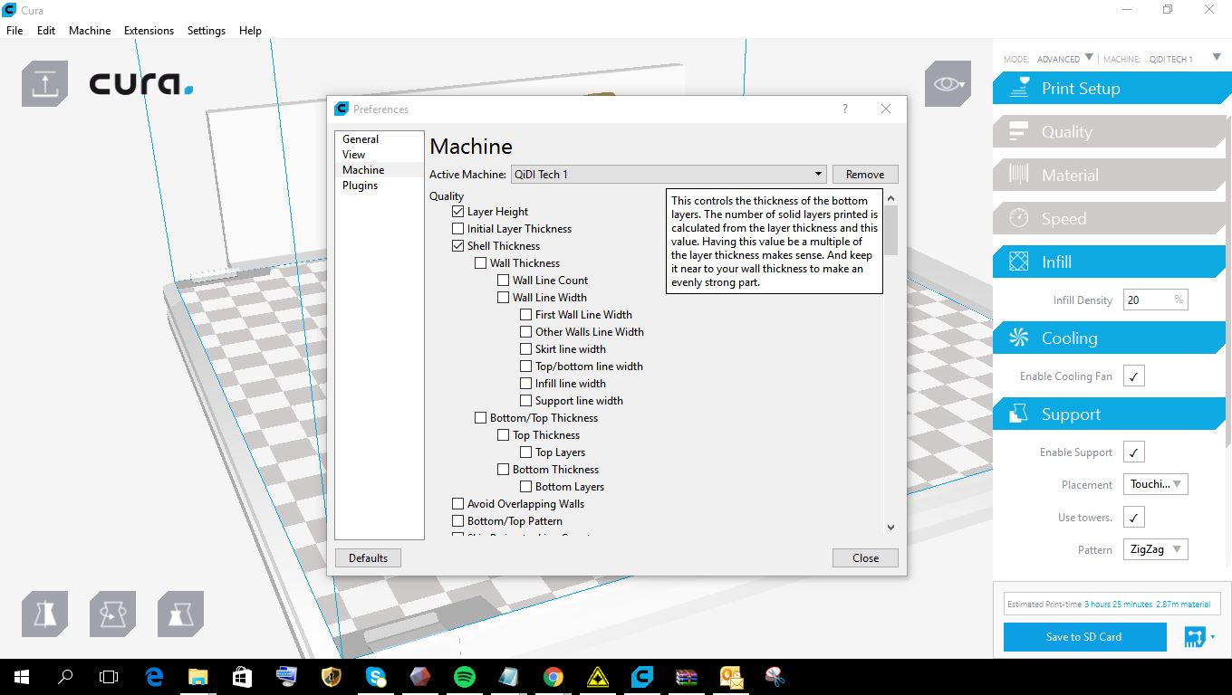Open the File menu
This screenshot has width=1232, height=695.
coord(14,30)
